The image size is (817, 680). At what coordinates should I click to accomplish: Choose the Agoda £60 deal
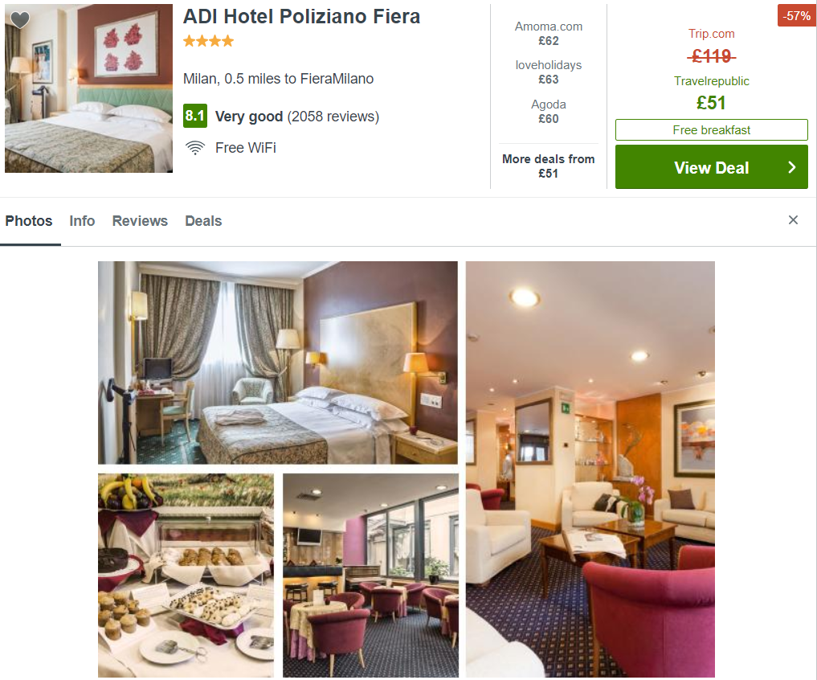pos(548,111)
